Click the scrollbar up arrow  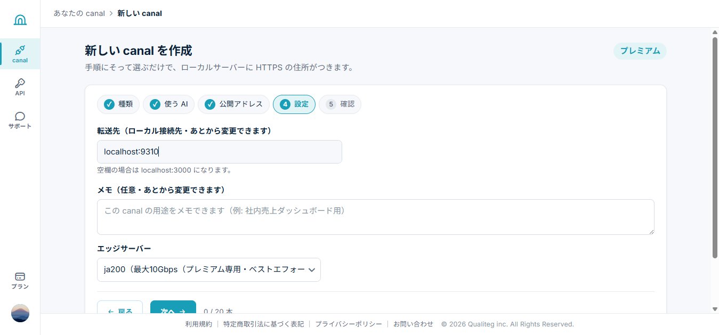pyautogui.click(x=715, y=32)
